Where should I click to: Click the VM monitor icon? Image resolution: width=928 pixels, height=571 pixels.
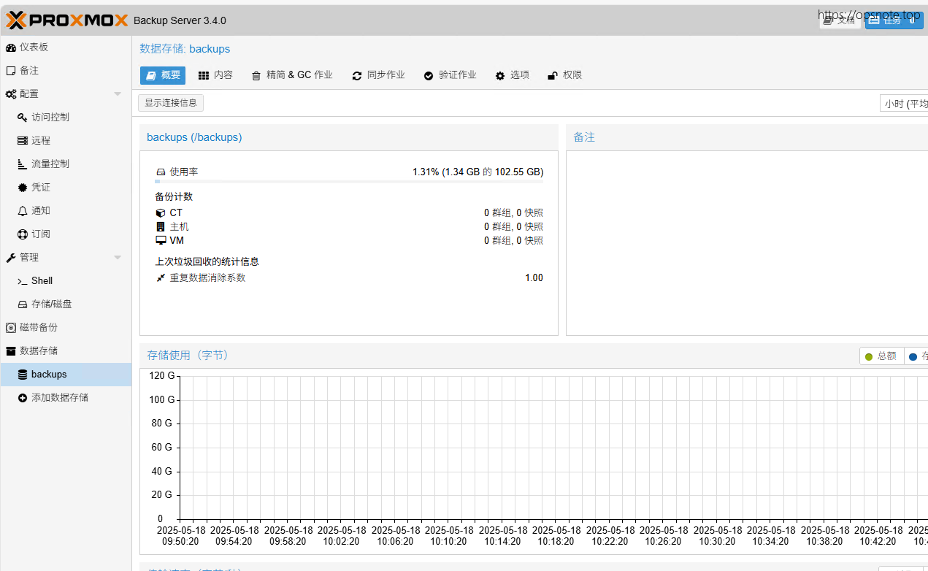161,241
